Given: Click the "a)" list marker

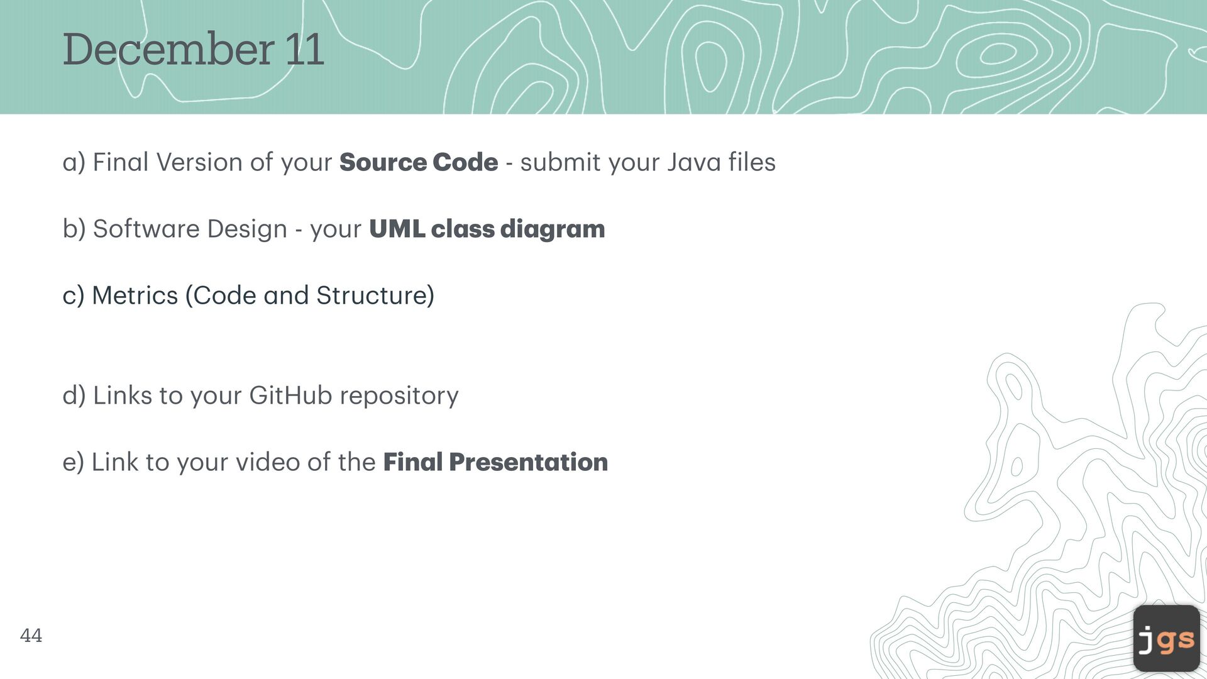Looking at the screenshot, I should (x=74, y=162).
